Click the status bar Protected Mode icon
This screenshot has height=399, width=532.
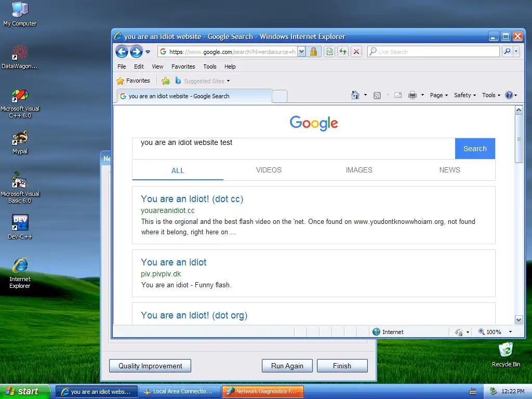[459, 332]
